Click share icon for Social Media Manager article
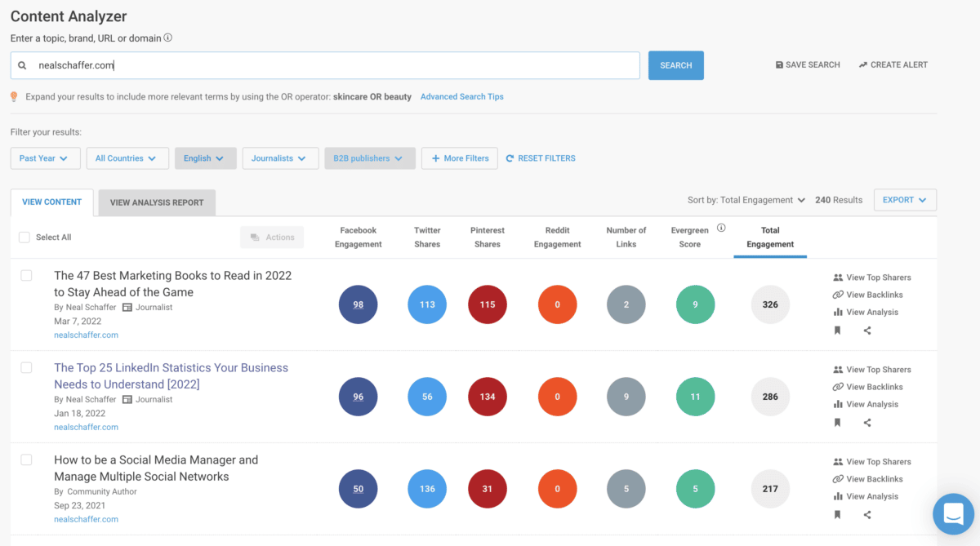 pyautogui.click(x=867, y=515)
